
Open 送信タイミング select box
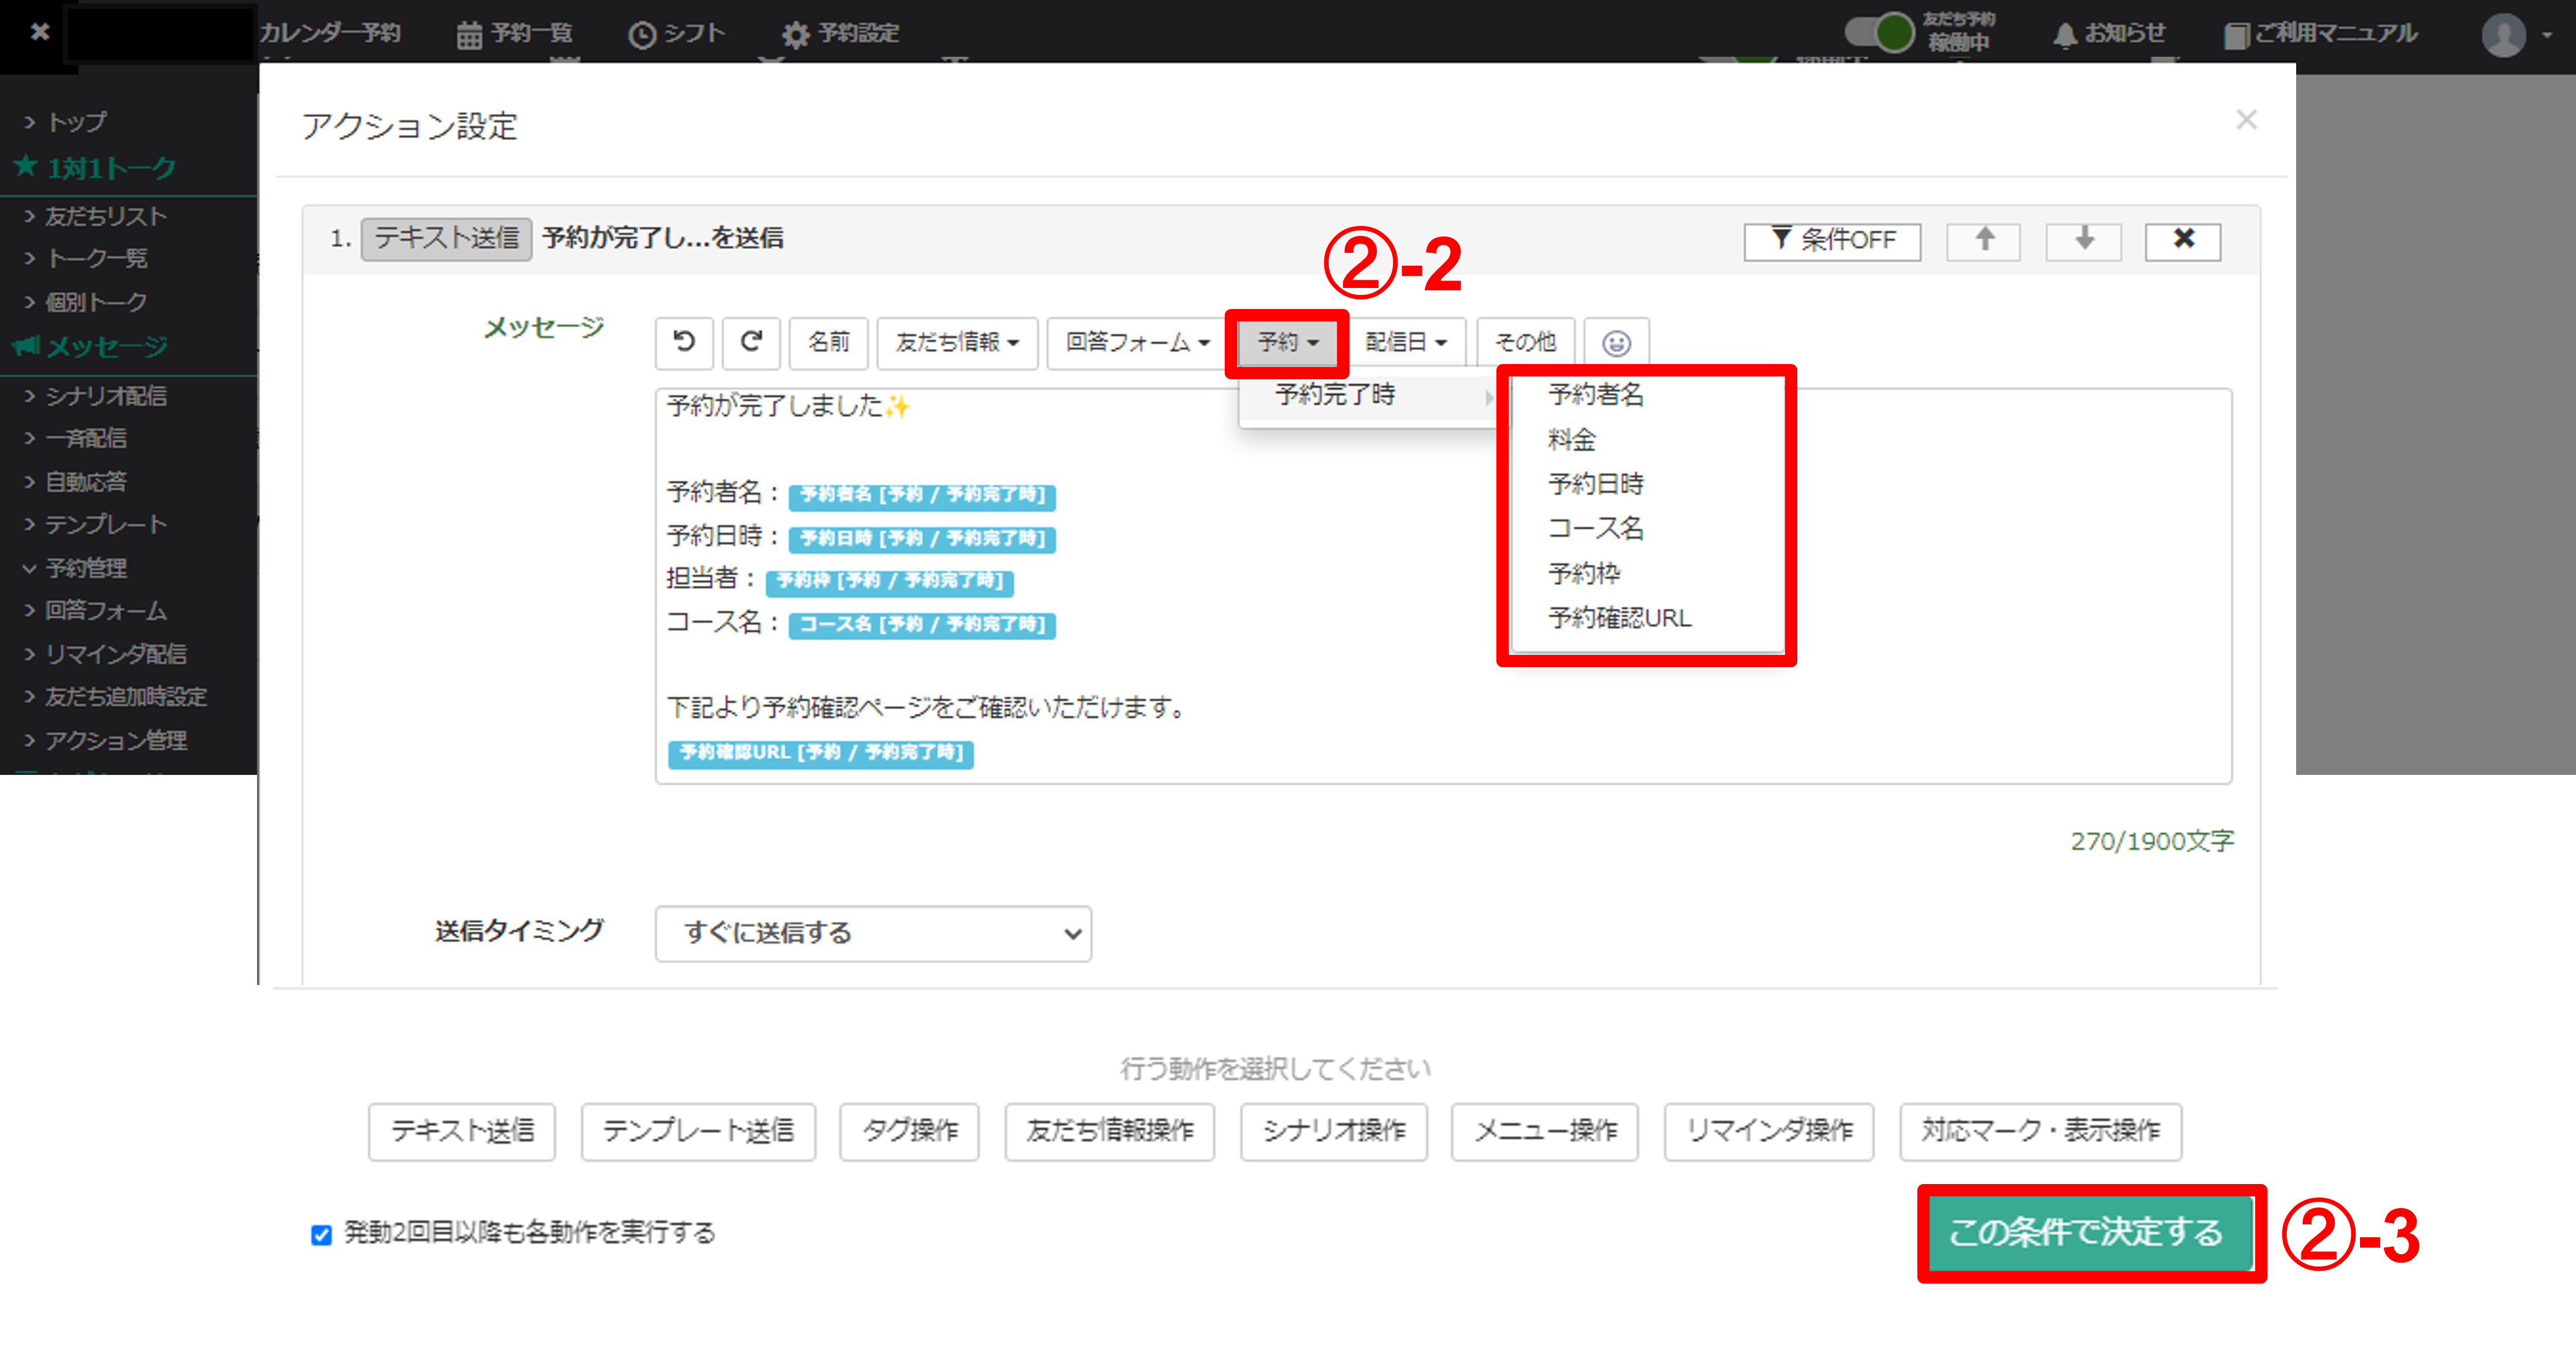[873, 933]
